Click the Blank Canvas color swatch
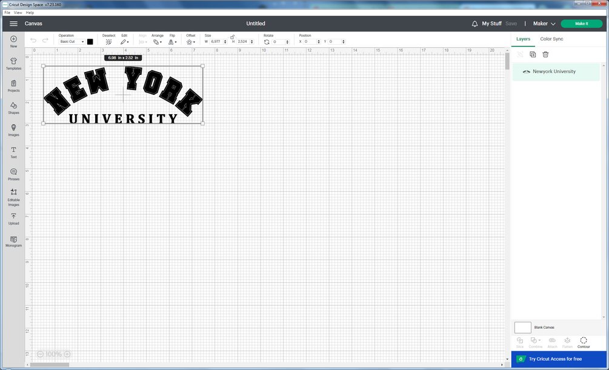 point(522,328)
